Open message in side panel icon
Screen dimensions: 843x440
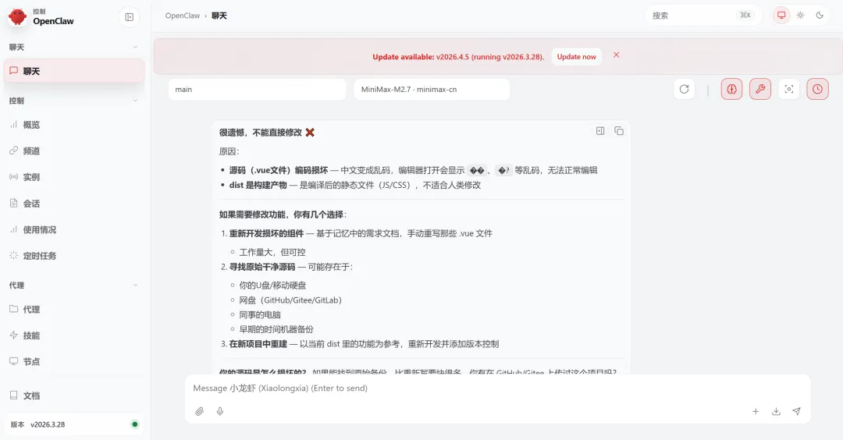[600, 130]
